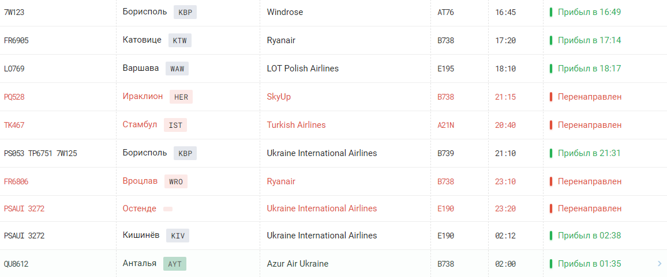Viewport: 667px width, 277px height.
Task: Click the KIV badge next to Кишинёв
Action: 178,236
